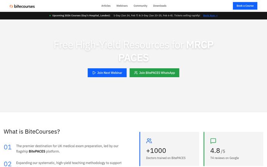Click 74 reviews on Google text
The height and width of the screenshot is (167, 267).
[x=224, y=158]
